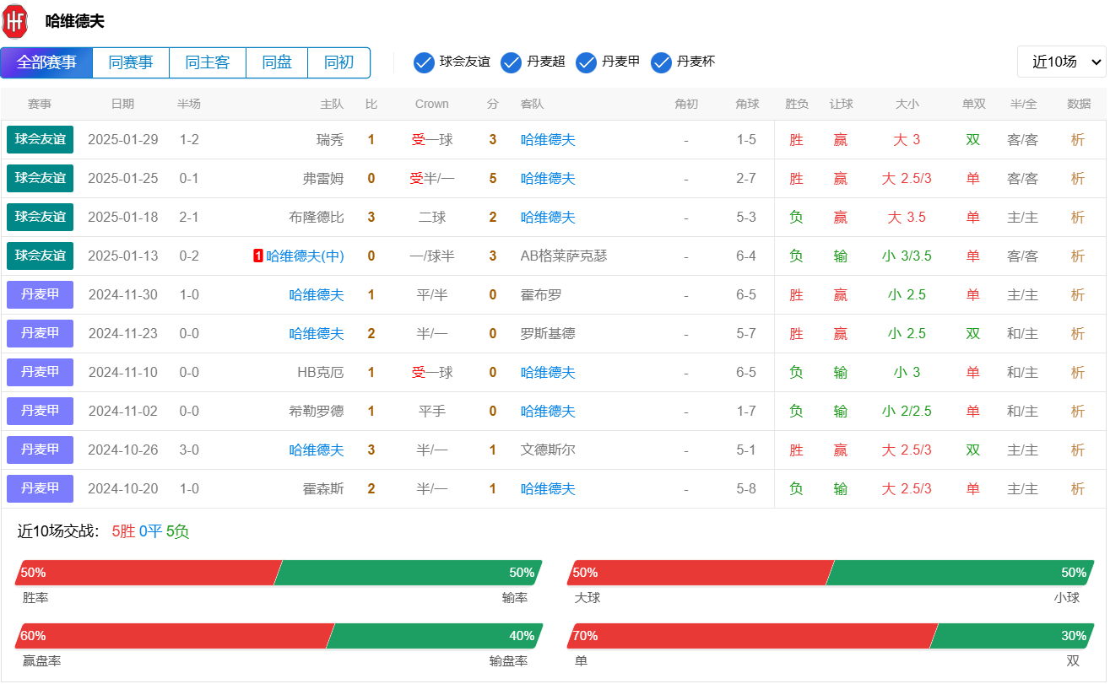
Task: Click away team 文德斯尔
Action: (x=548, y=450)
